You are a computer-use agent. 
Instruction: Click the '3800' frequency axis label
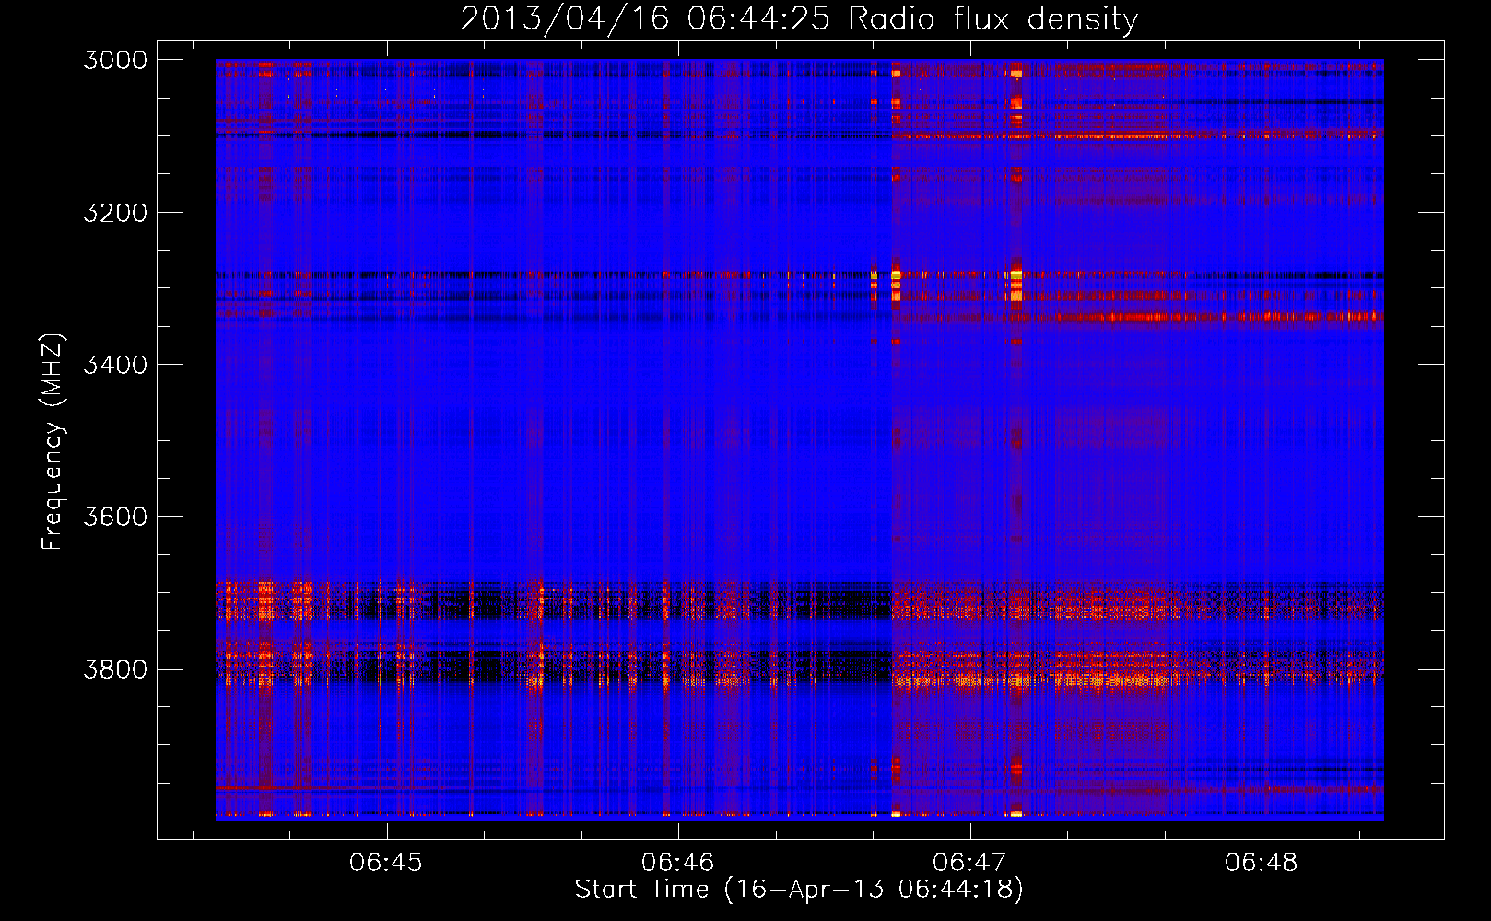[x=115, y=670]
